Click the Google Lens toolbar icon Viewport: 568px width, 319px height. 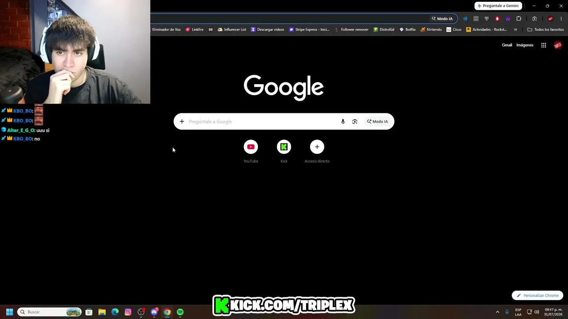click(x=534, y=19)
